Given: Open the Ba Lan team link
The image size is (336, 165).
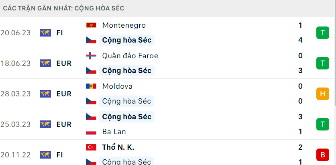Looking at the screenshot, I should (114, 132).
